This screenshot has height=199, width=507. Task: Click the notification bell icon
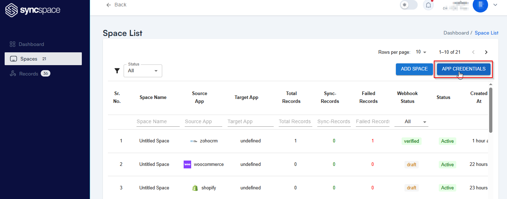(428, 5)
